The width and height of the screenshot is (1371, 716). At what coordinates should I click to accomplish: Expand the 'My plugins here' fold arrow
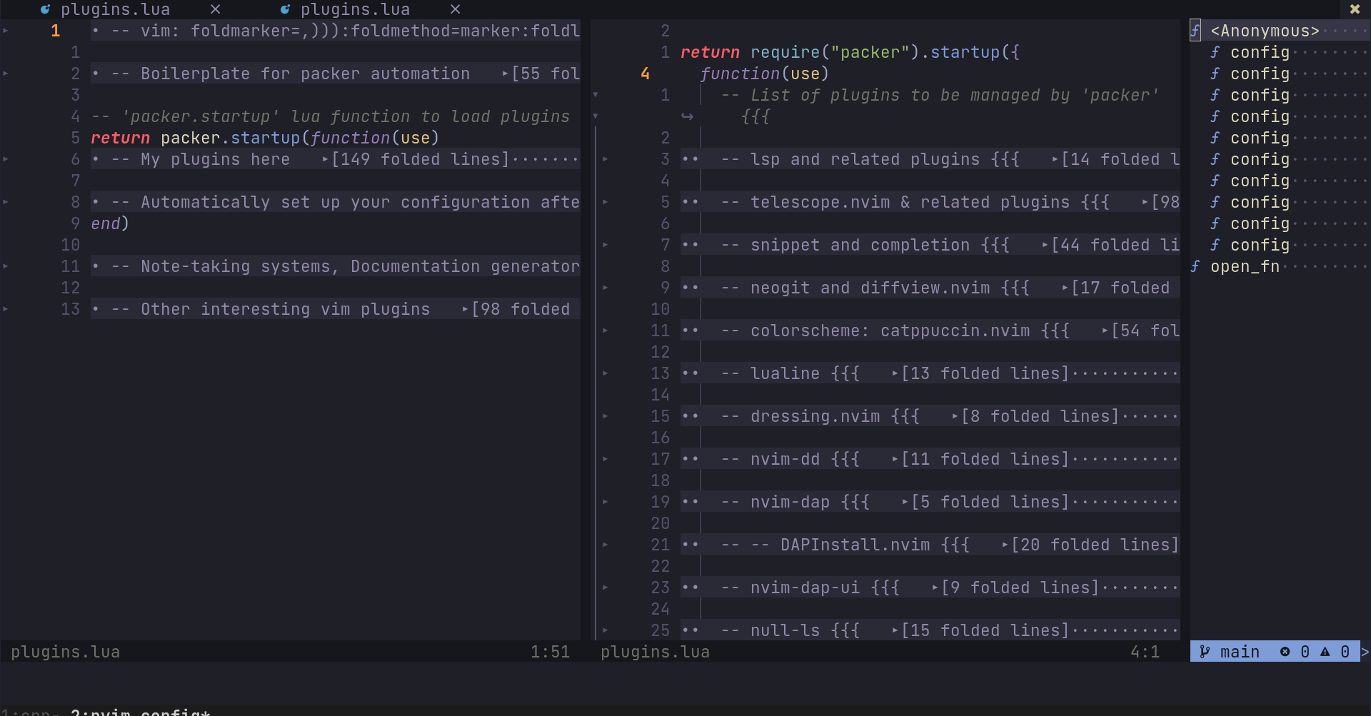[6, 159]
